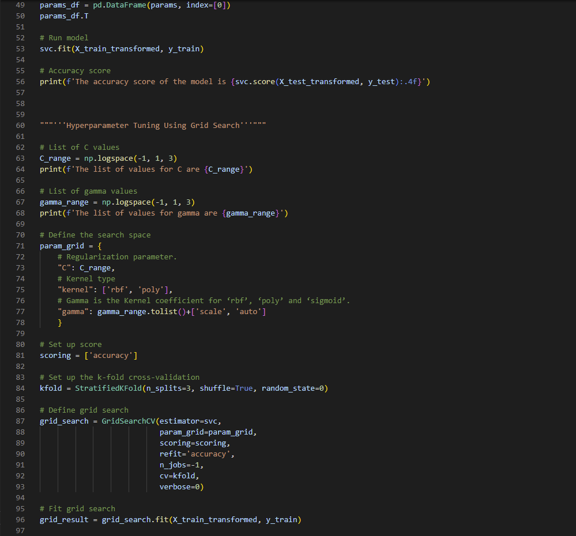Click 'X_test_transformed' on line 56
The image size is (576, 536).
tap(319, 81)
